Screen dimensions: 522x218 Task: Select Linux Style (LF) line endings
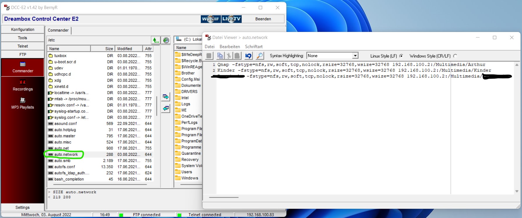coord(401,56)
